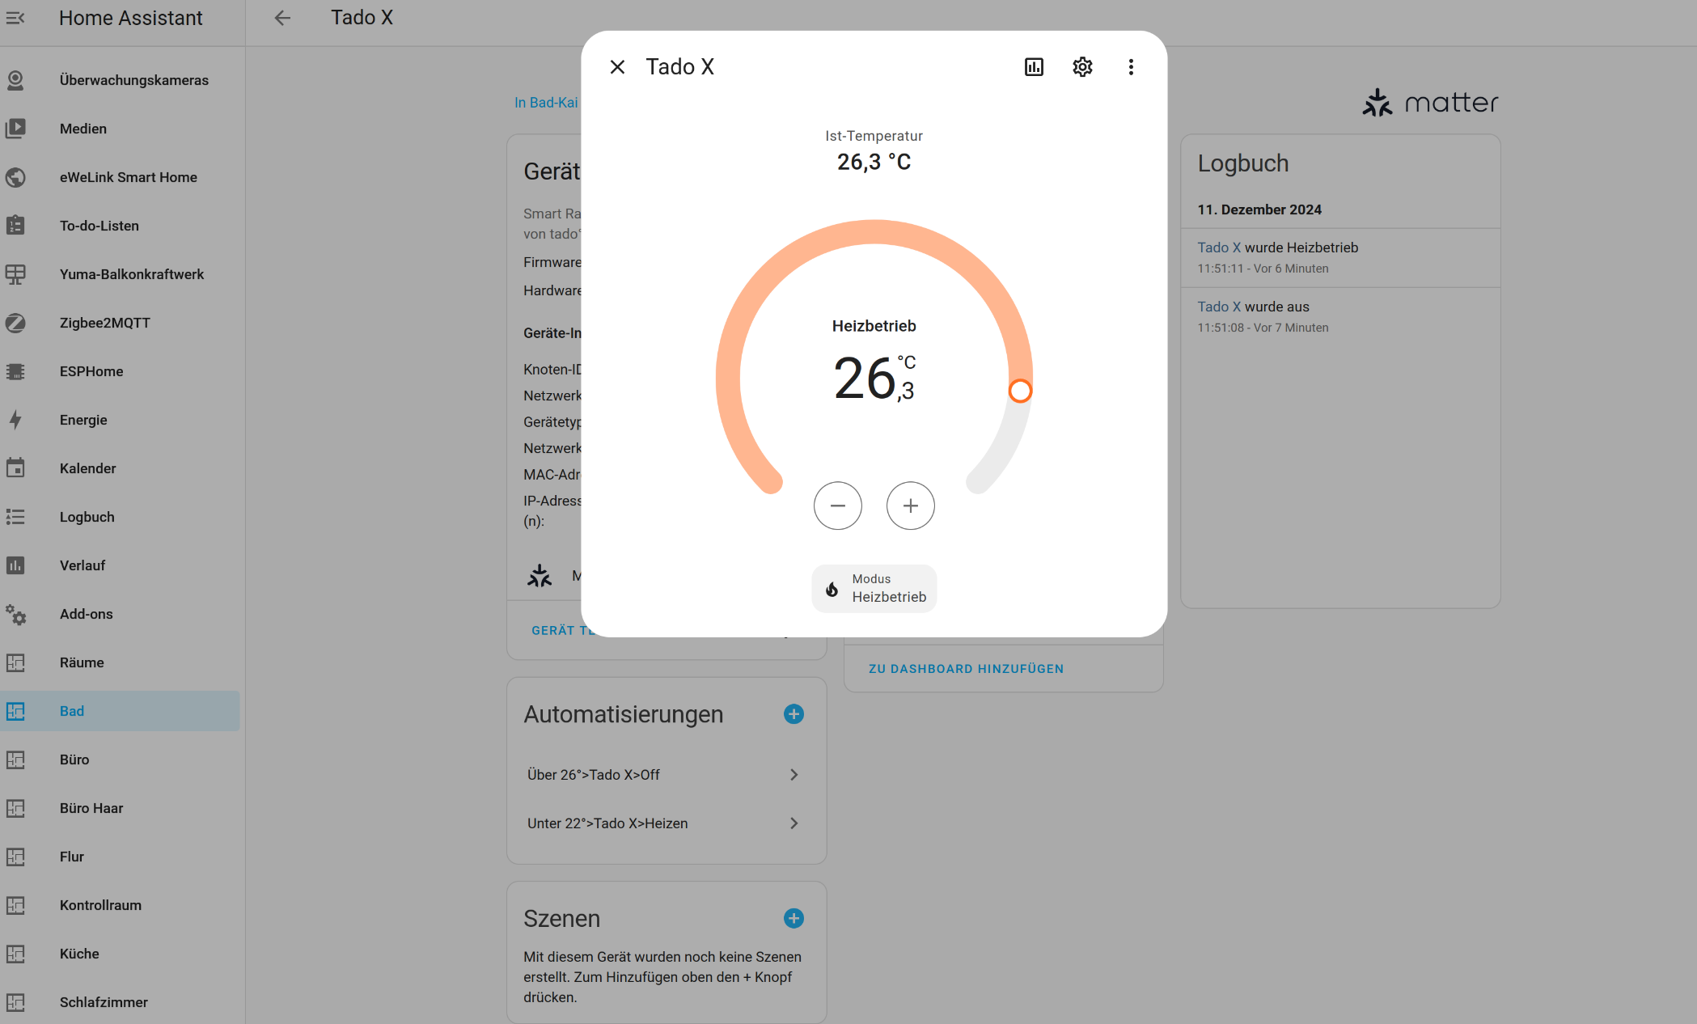Open the Energie sidebar item

pos(83,420)
